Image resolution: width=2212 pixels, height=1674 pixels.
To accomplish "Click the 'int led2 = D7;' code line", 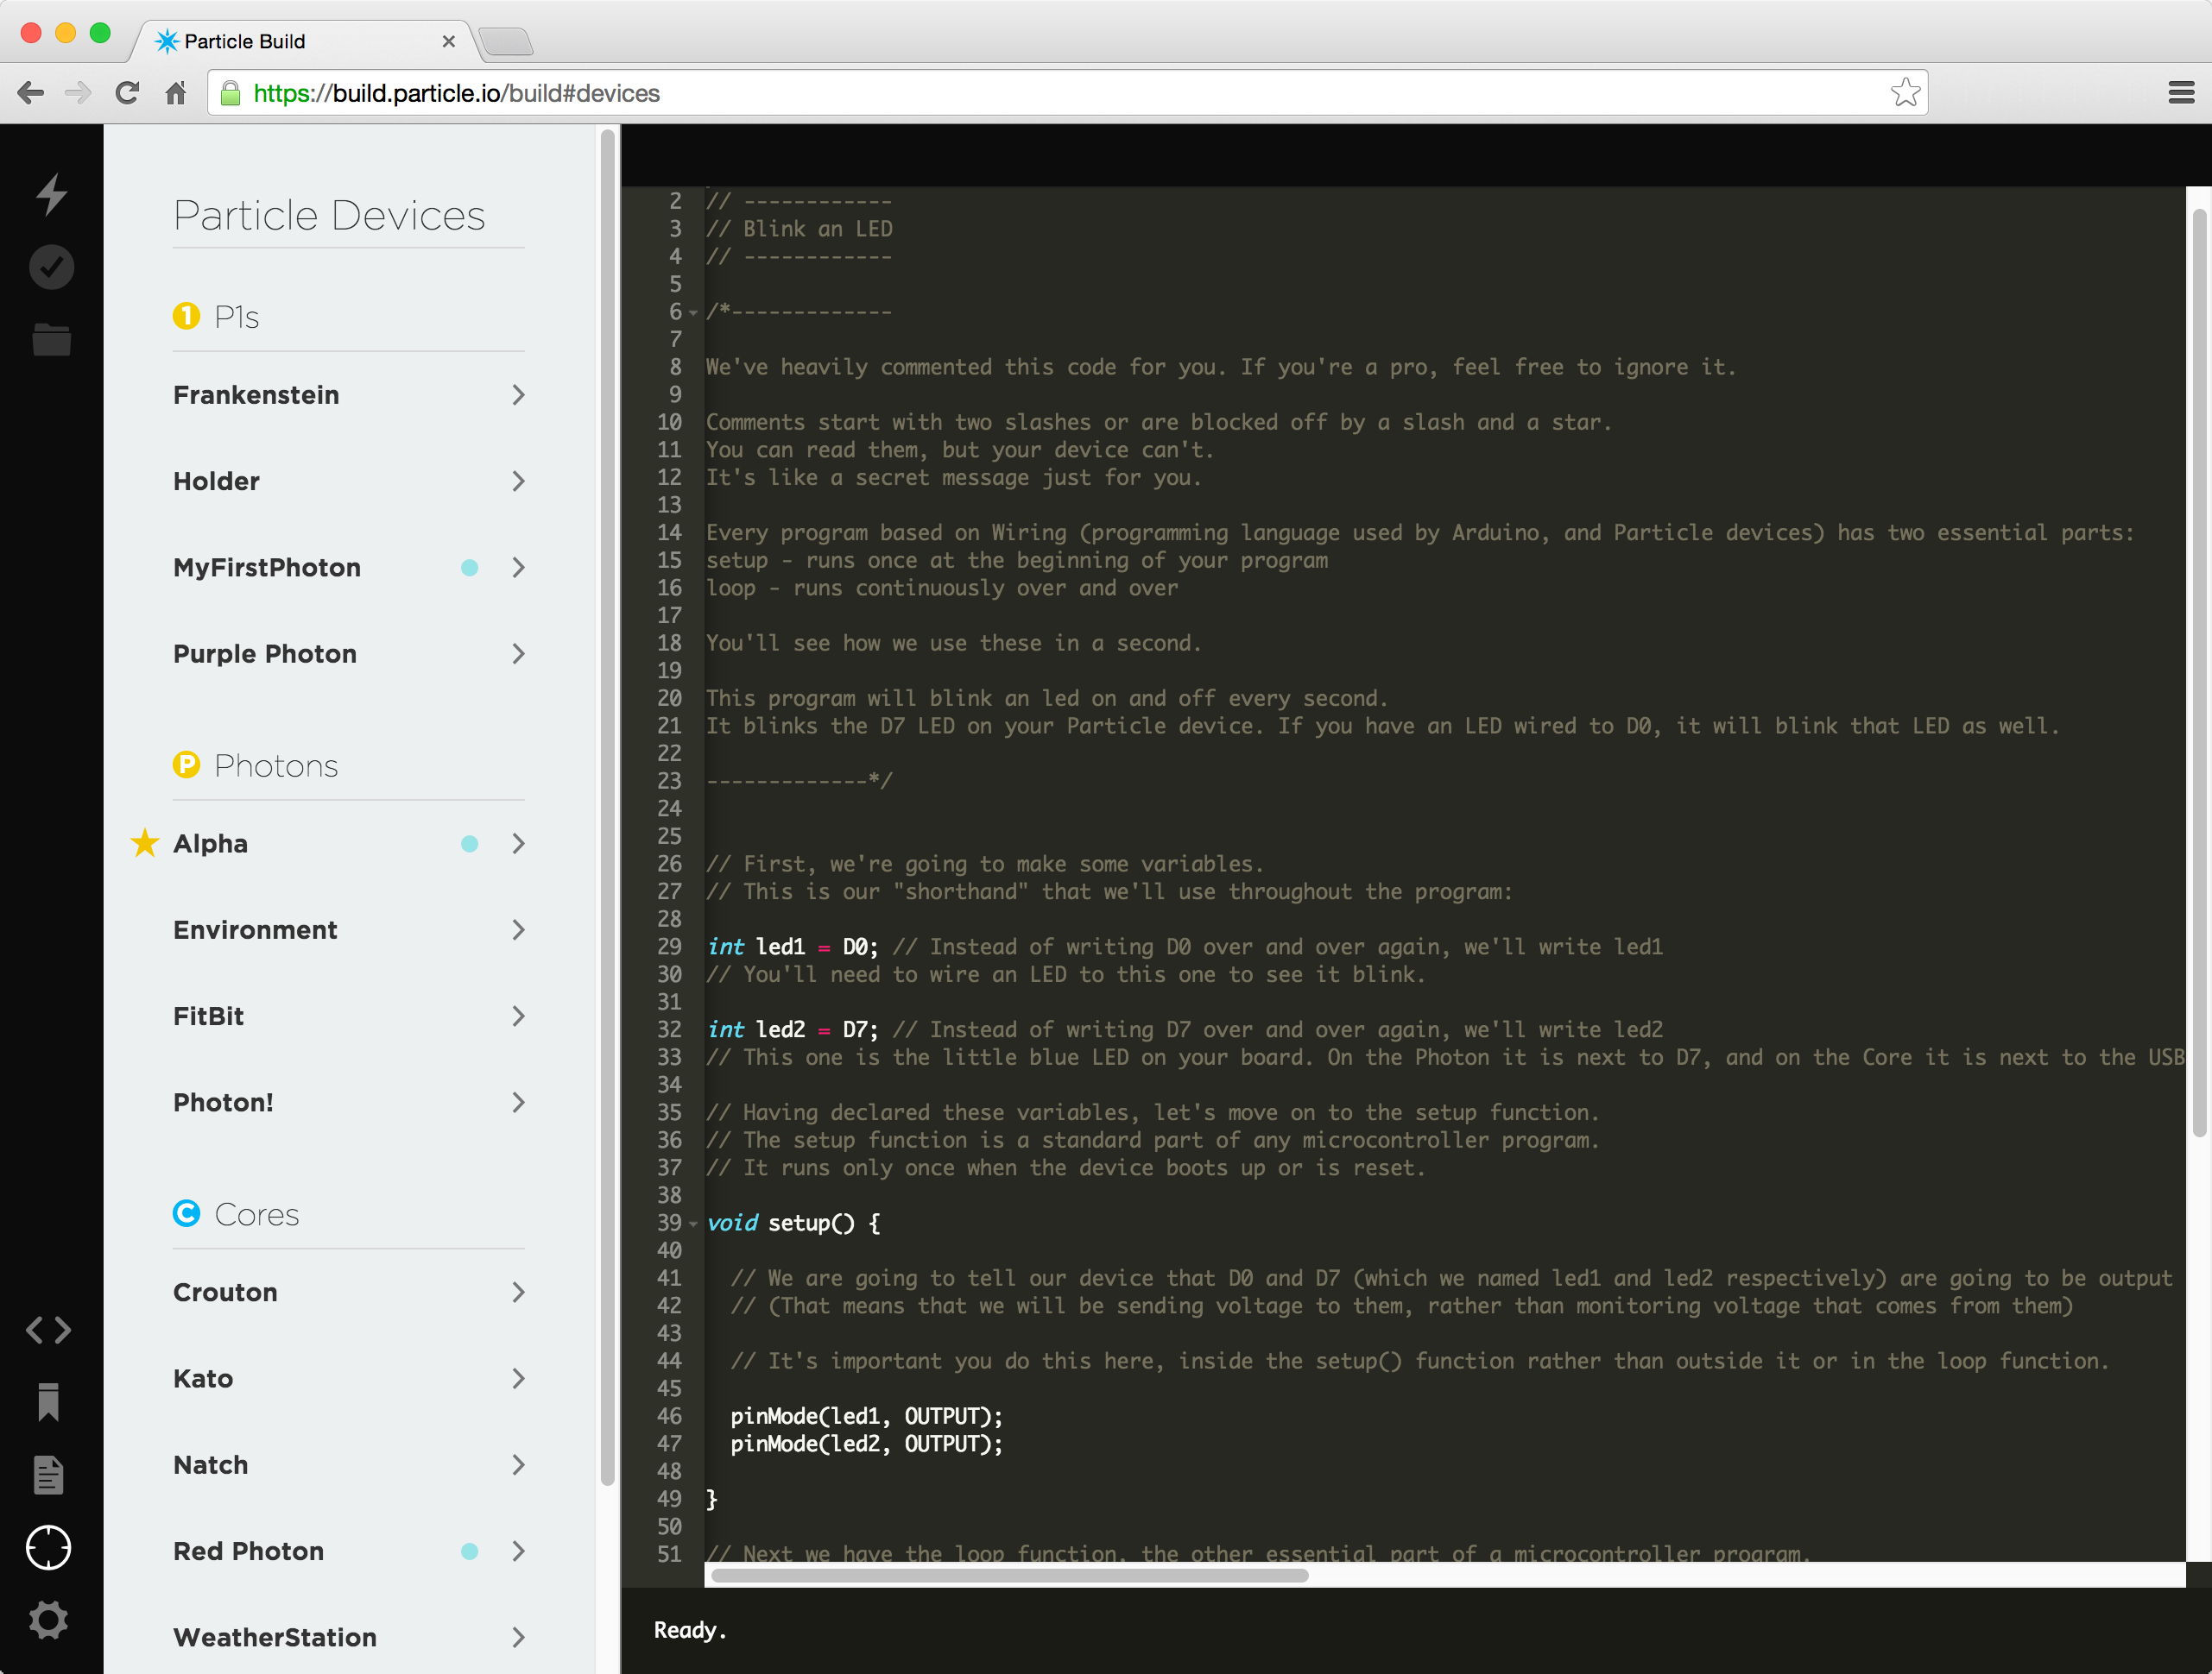I will click(793, 1029).
